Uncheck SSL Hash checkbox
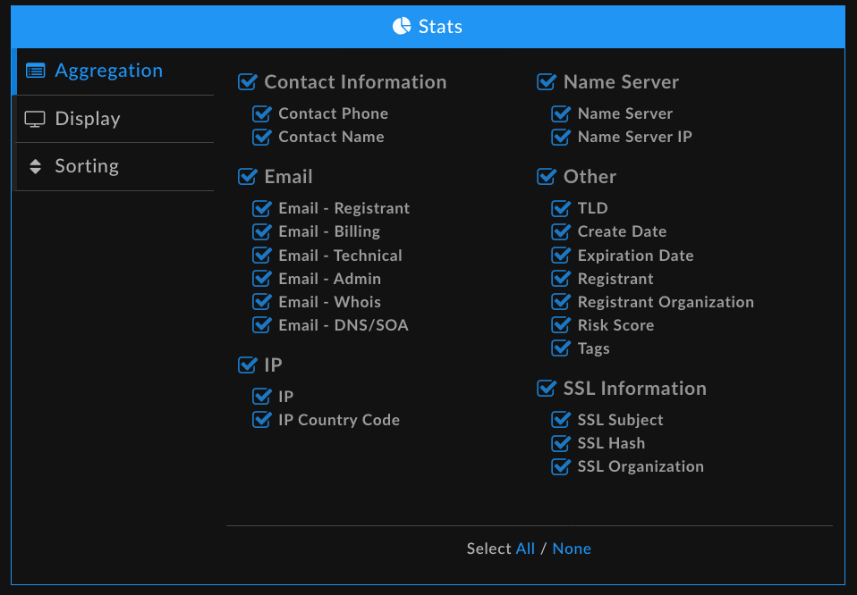 pyautogui.click(x=561, y=443)
